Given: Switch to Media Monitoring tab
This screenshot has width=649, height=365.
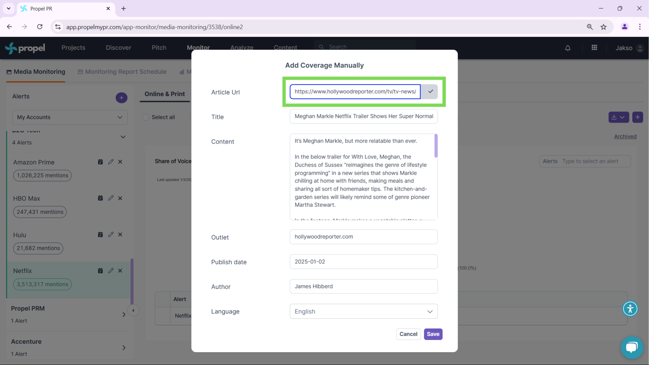Looking at the screenshot, I should coord(36,72).
